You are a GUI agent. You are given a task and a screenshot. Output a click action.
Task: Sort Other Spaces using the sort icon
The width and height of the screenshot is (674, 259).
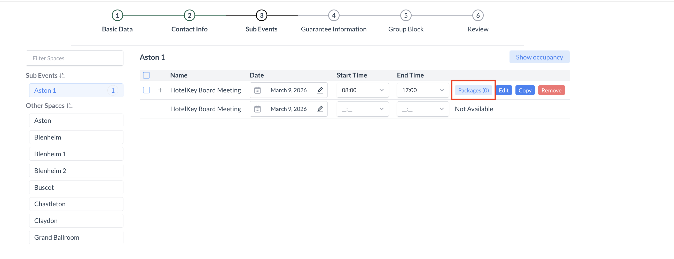click(69, 106)
